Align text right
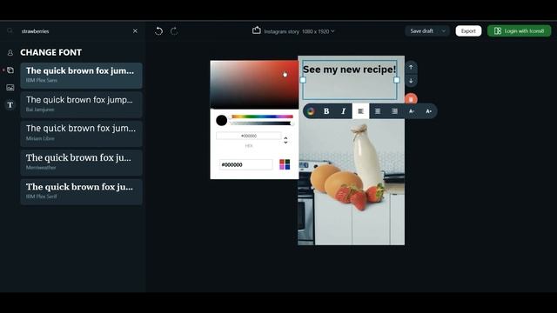The image size is (557, 313). click(x=394, y=111)
